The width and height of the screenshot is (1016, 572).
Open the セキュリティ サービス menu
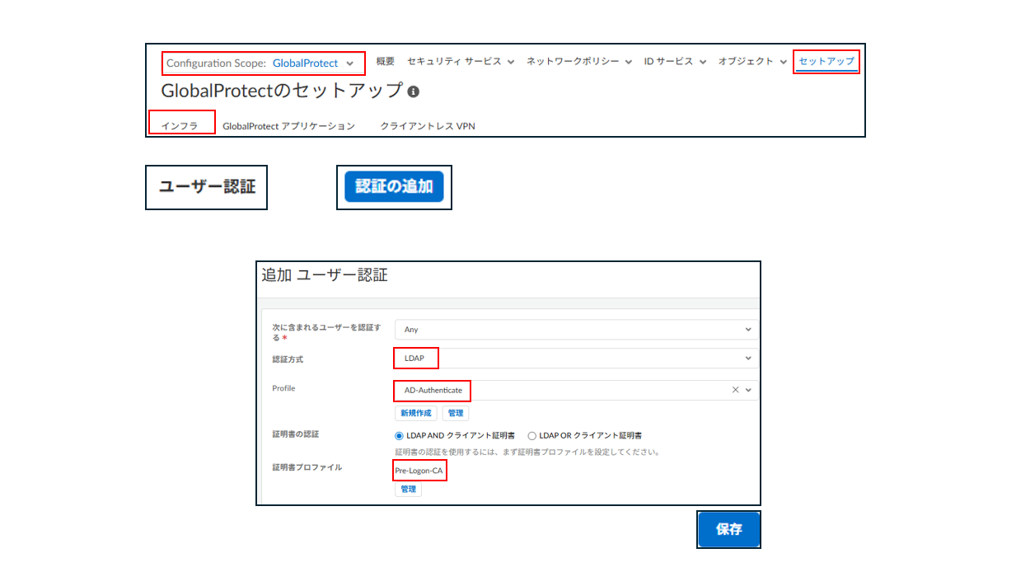coord(454,61)
